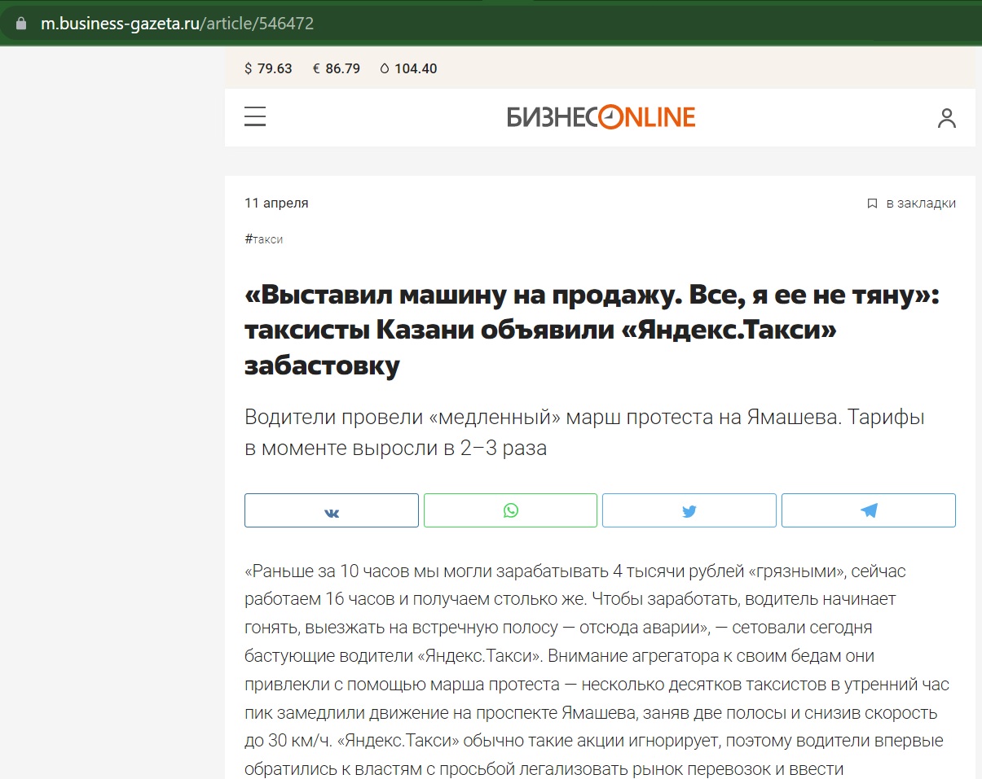Click the user profile icon
The height and width of the screenshot is (779, 982).
pyautogui.click(x=946, y=118)
